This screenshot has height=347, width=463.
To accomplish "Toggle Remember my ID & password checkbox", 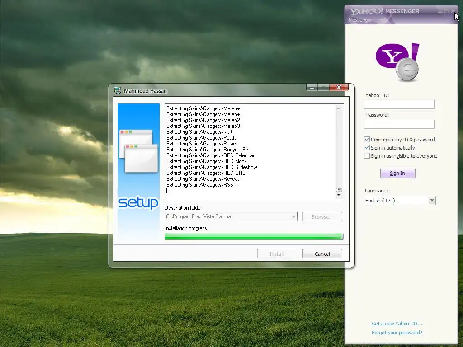I will click(x=367, y=140).
